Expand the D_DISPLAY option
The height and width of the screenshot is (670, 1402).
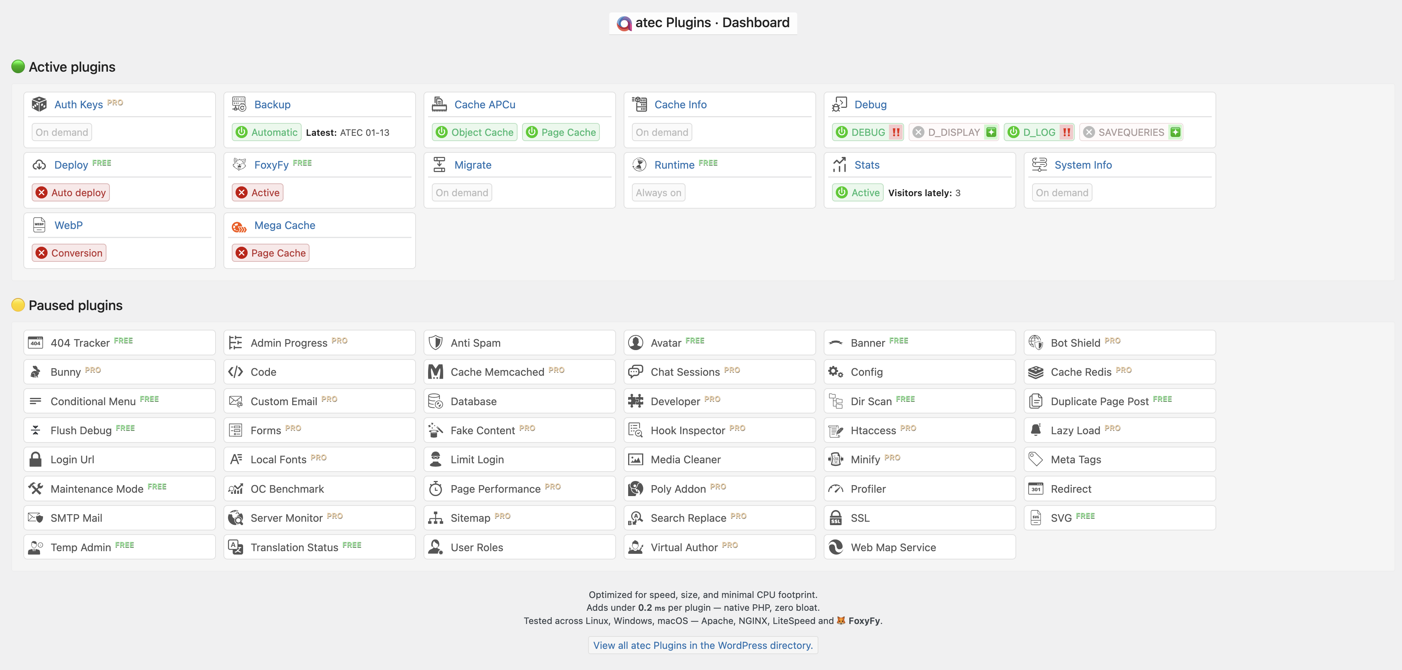point(991,132)
